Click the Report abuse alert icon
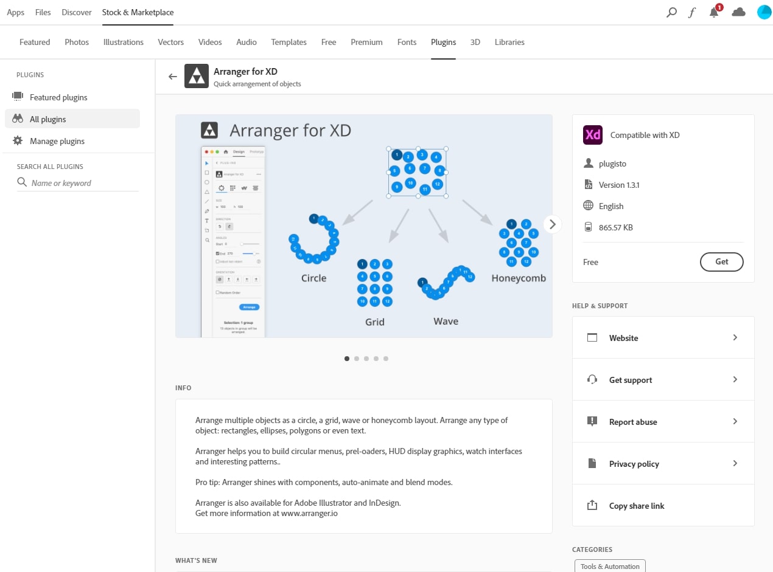 click(592, 421)
